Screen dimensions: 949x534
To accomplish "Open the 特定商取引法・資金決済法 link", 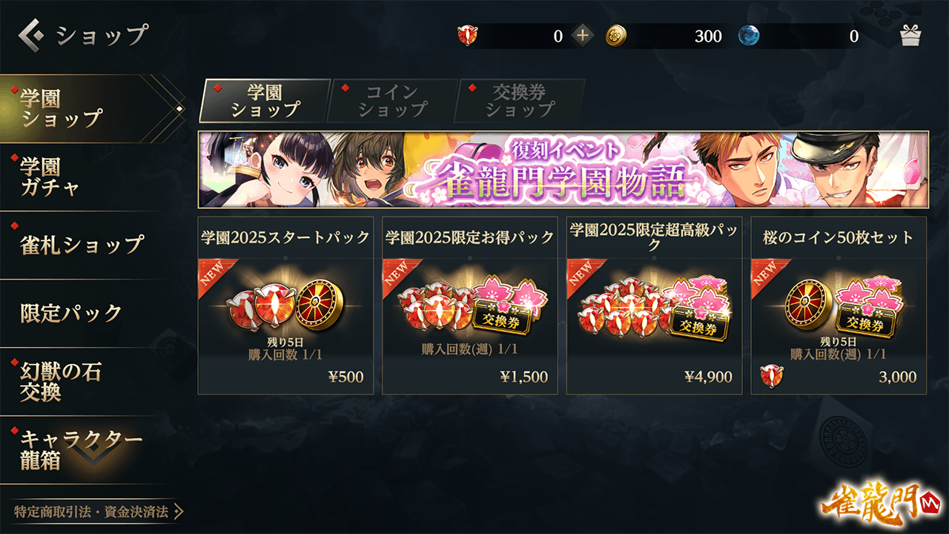I will coord(98,512).
